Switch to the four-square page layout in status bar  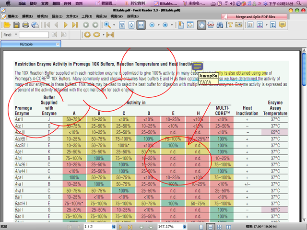[219, 227]
